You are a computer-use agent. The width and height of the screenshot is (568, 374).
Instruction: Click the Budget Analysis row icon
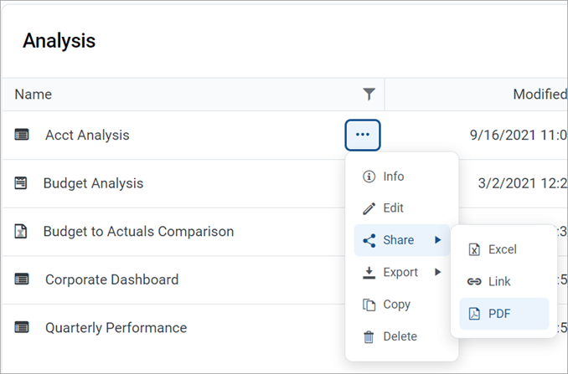pyautogui.click(x=22, y=183)
